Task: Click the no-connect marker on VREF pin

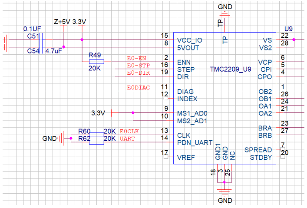Action: click(166, 157)
